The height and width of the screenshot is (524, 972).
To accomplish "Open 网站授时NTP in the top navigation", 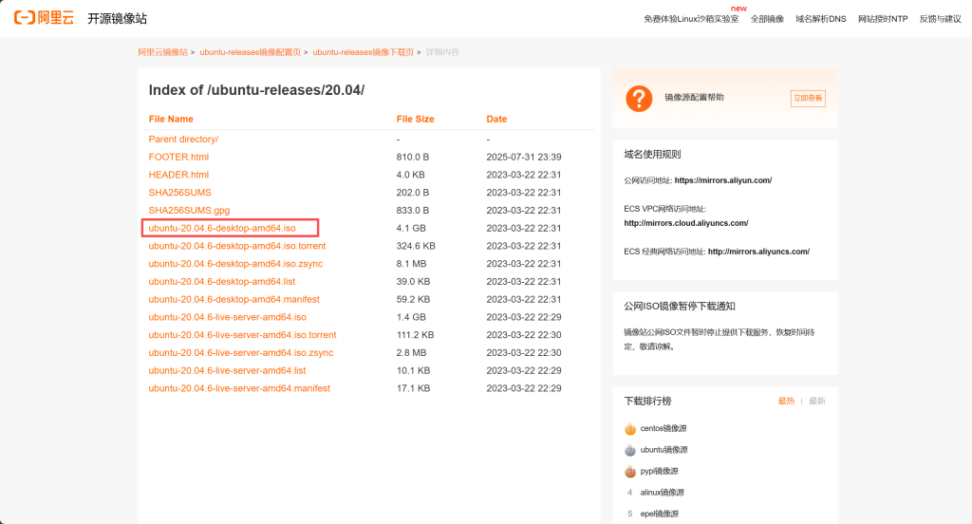I will (x=882, y=19).
